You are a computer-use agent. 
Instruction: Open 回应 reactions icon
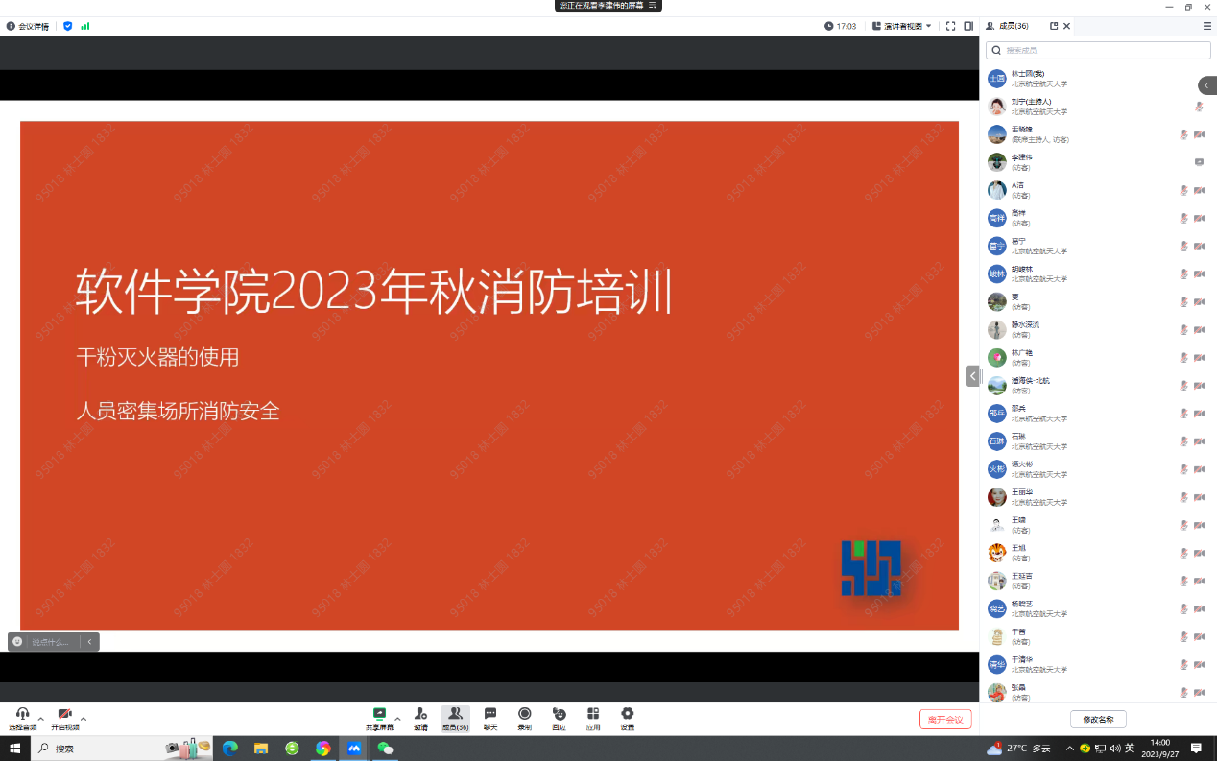point(559,714)
